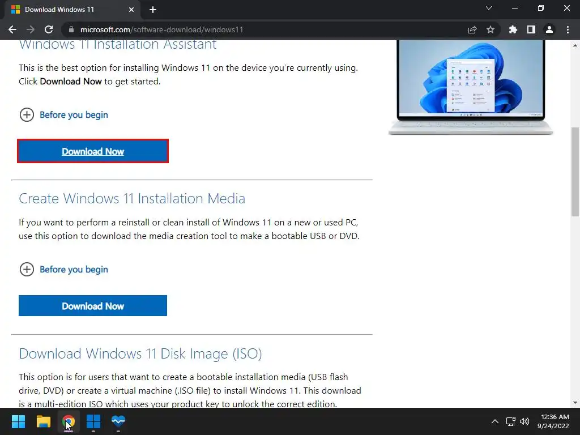The height and width of the screenshot is (435, 580).
Task: Click Windows 11 Installation Assistant heading
Action: click(x=118, y=44)
